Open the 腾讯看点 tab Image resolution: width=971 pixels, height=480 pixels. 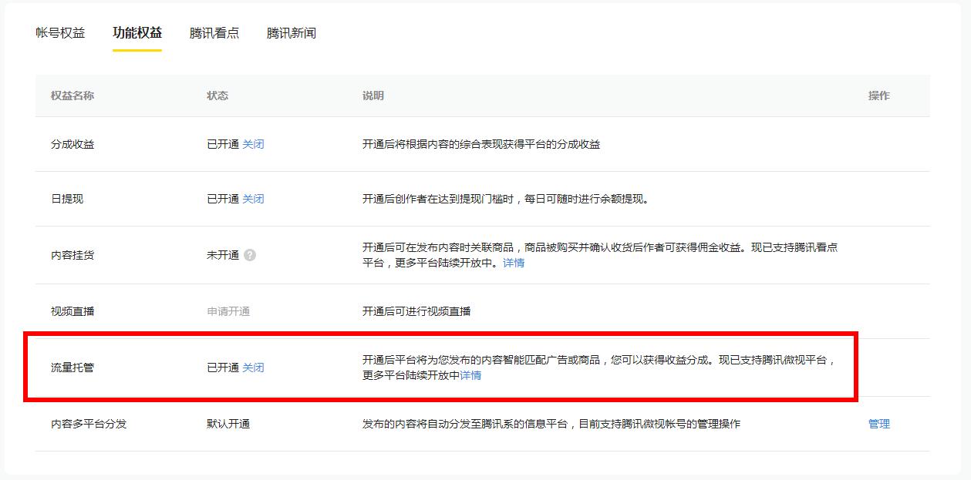click(213, 32)
